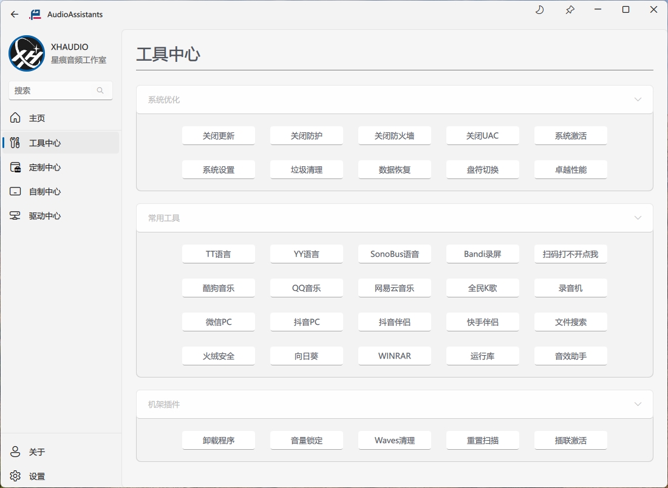Open 自制中心 in sidebar

tap(44, 192)
